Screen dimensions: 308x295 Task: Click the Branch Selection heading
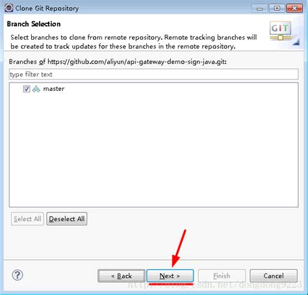tap(34, 24)
